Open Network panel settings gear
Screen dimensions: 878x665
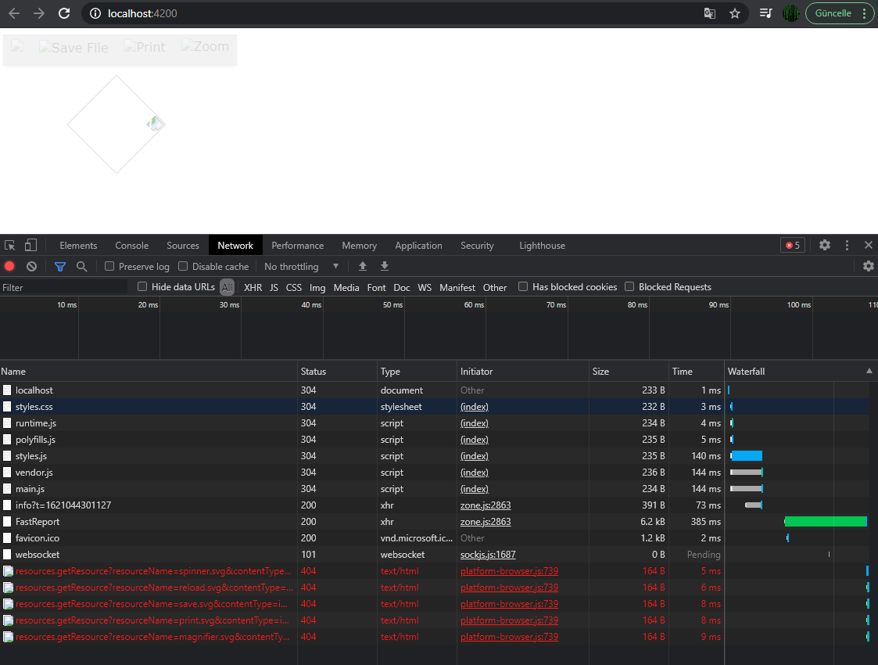point(869,266)
